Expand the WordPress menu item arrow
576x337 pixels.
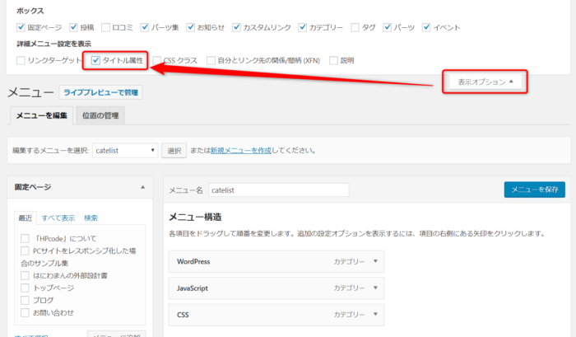375,262
